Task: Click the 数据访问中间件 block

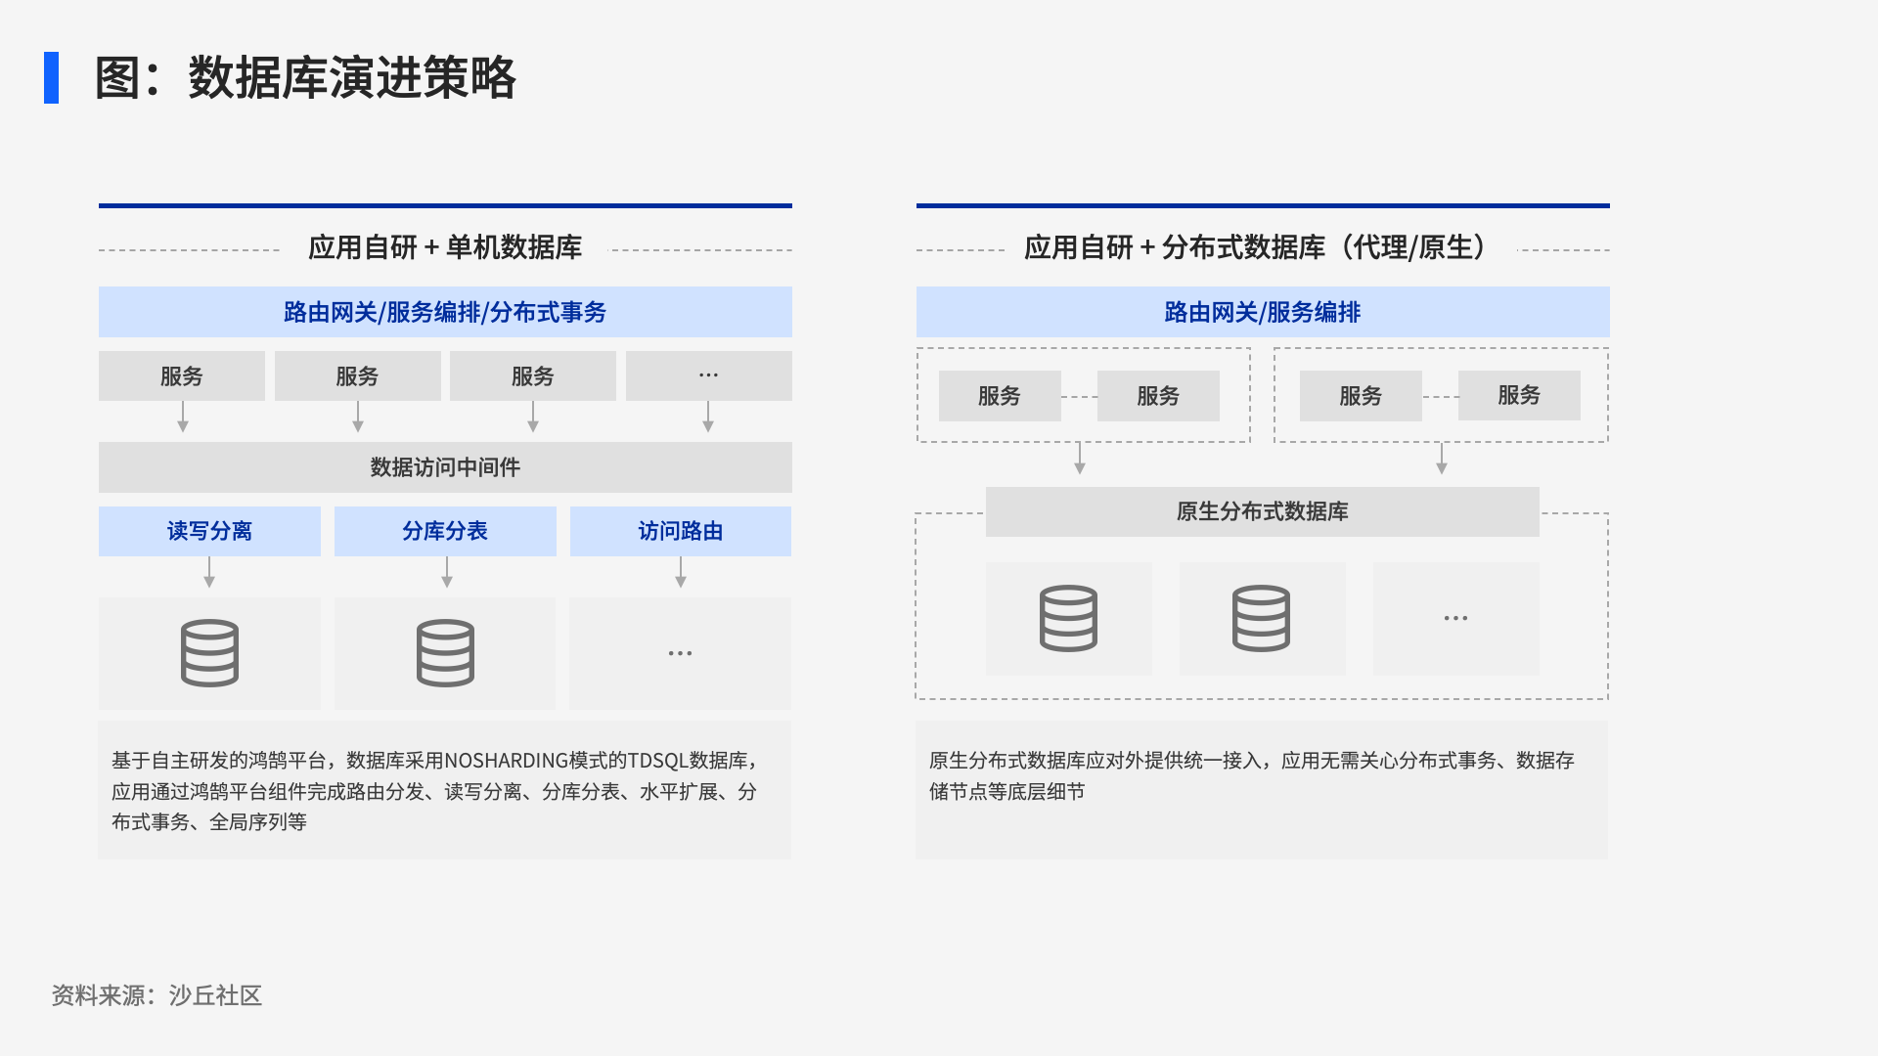Action: 445,467
